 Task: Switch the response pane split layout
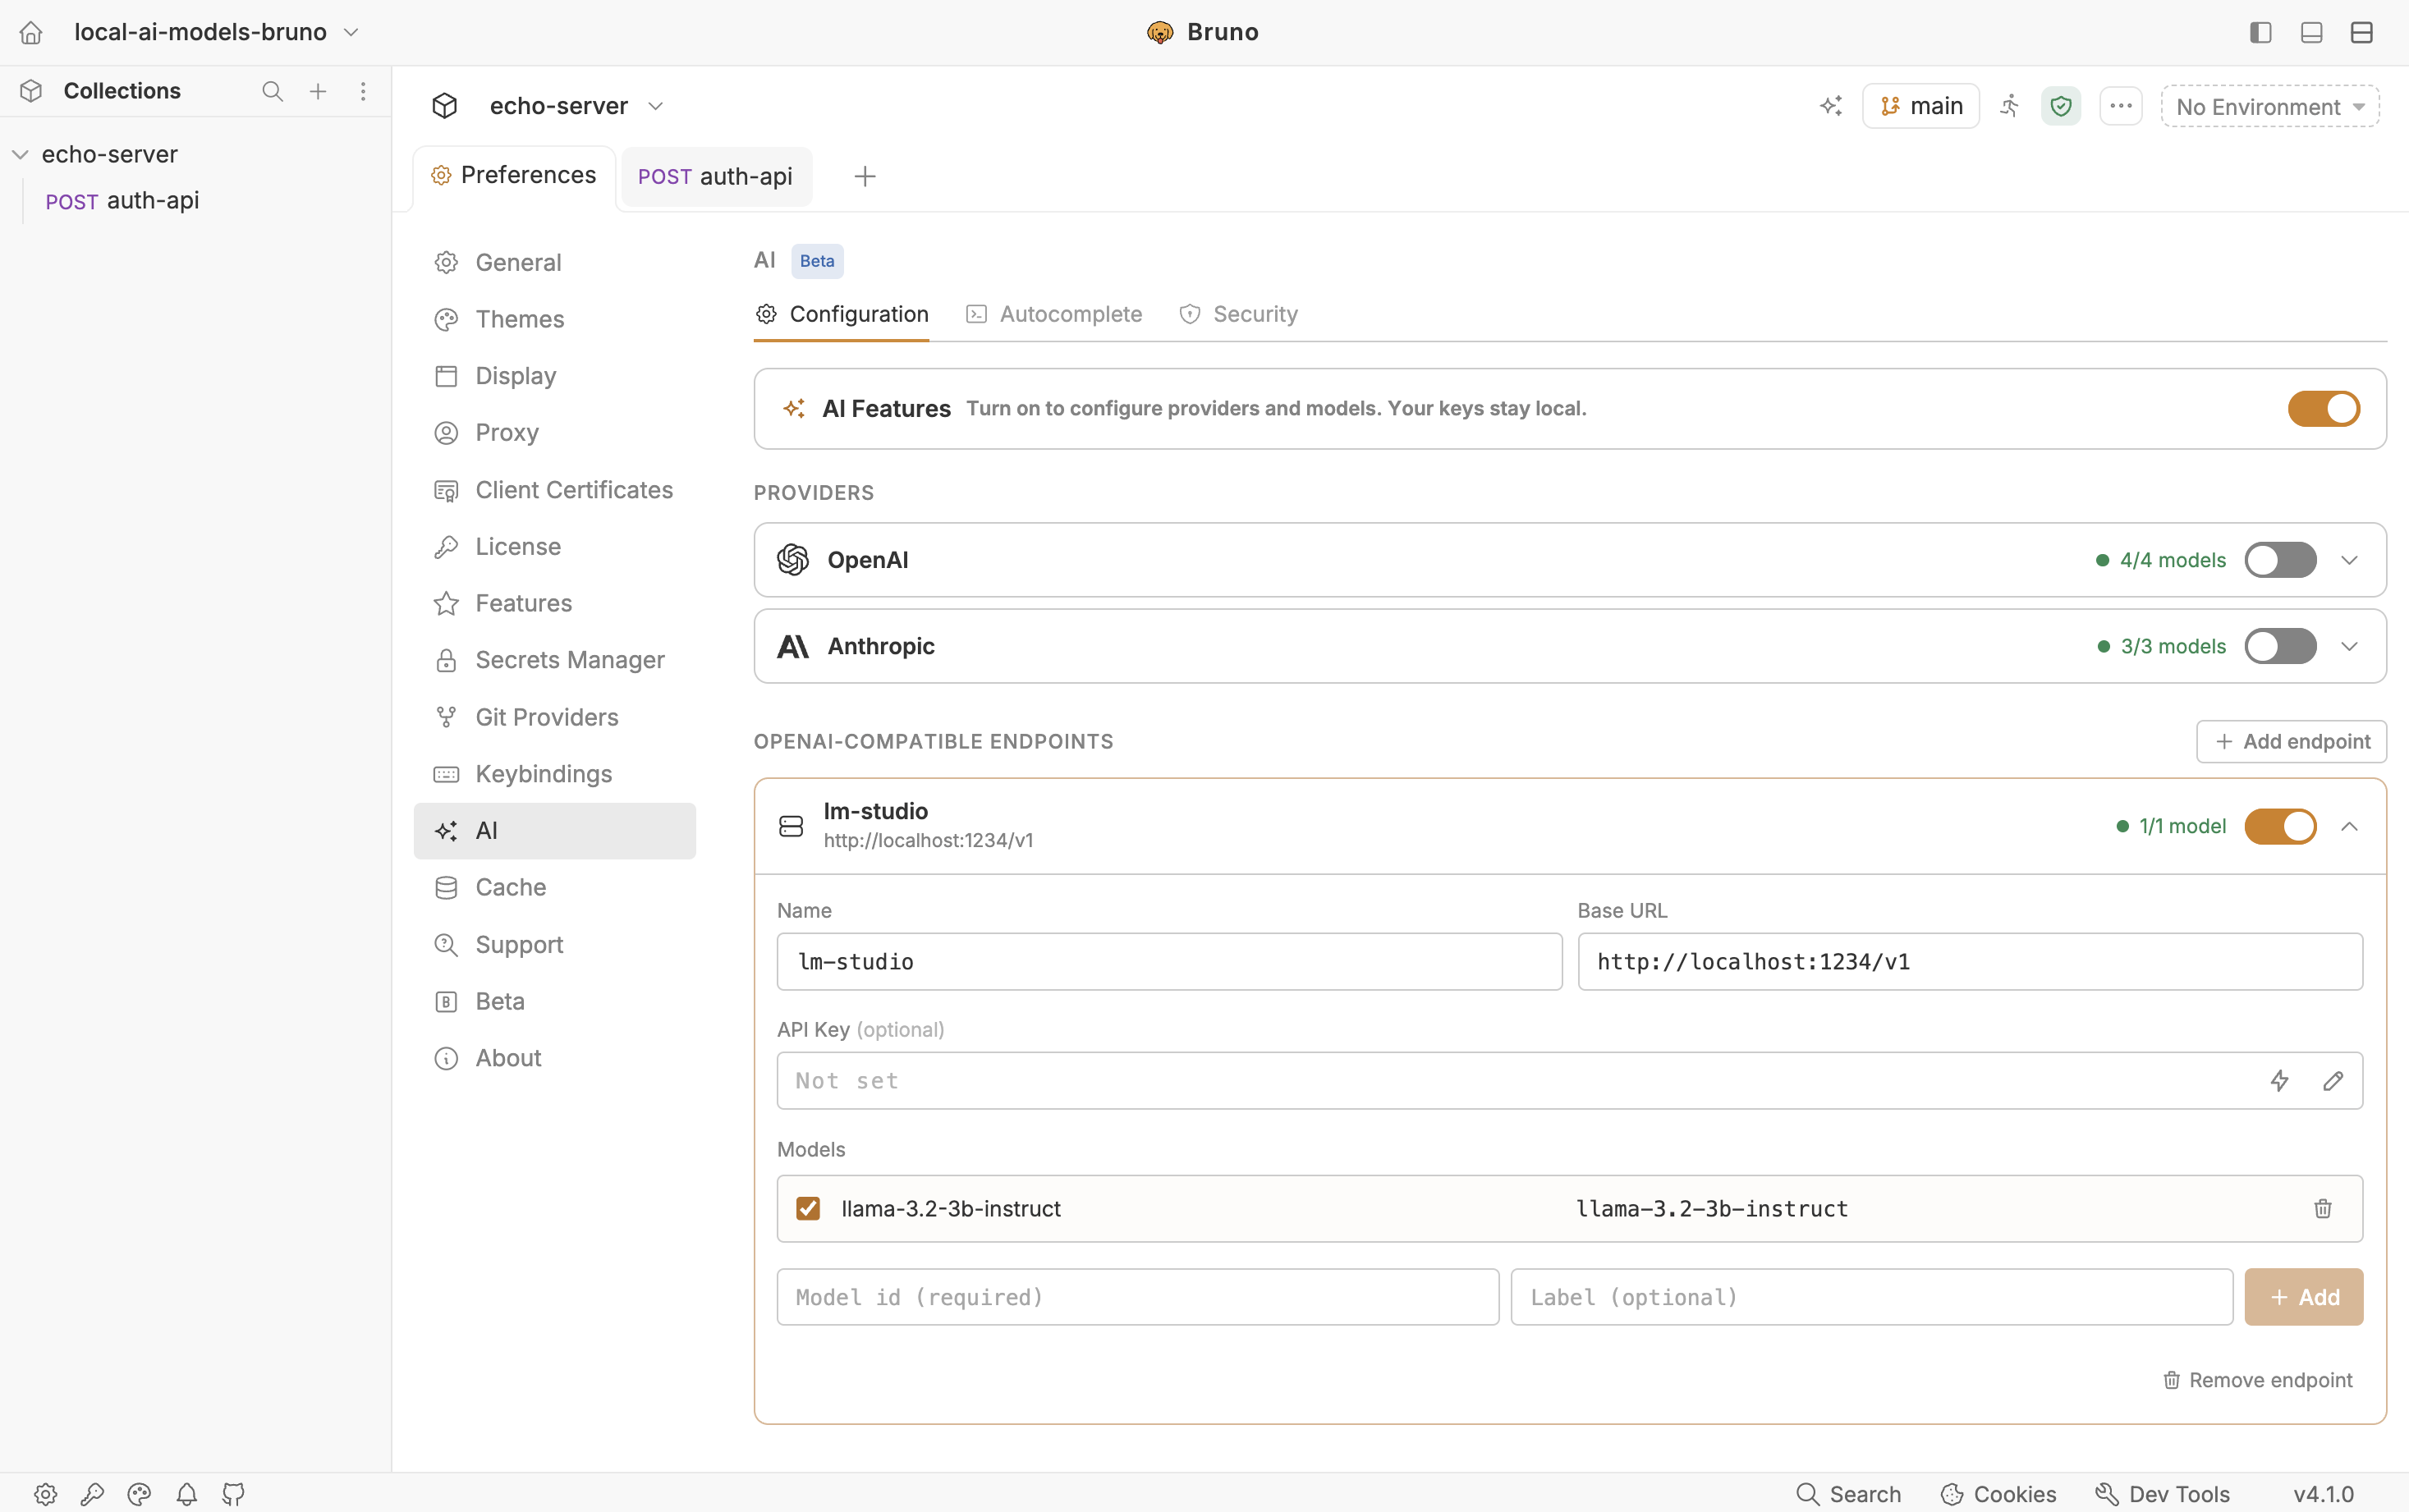(x=2362, y=32)
